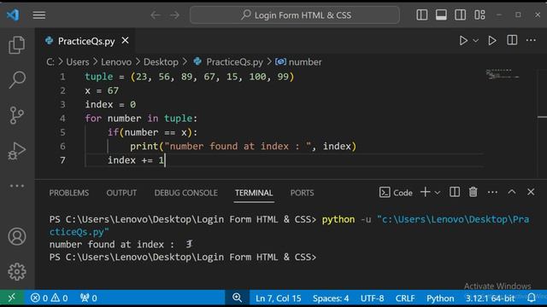Switch to the PROBLEMS panel tab

[68, 193]
